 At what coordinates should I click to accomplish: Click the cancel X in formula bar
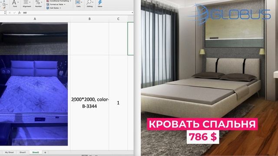tap(10, 13)
